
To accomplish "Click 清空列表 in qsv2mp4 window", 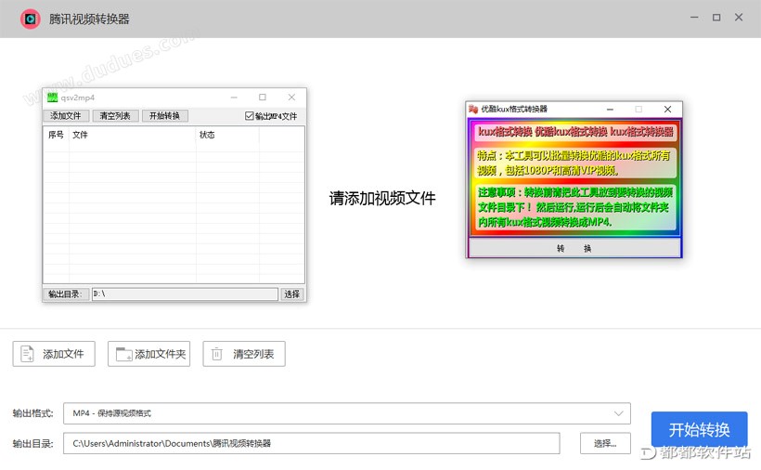I will pos(115,115).
